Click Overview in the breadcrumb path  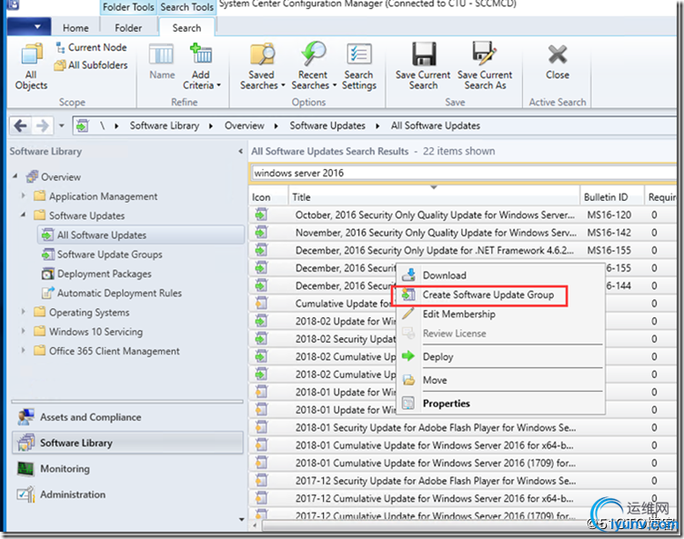point(245,125)
